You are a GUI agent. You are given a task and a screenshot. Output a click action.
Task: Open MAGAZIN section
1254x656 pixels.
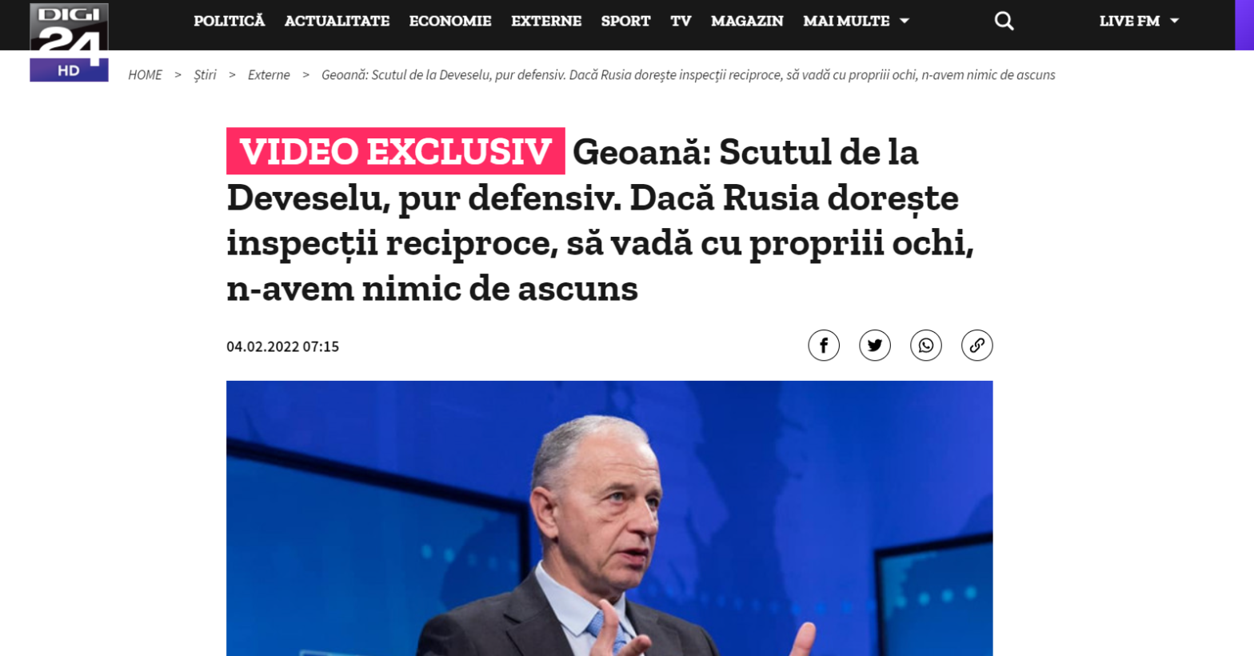(747, 21)
